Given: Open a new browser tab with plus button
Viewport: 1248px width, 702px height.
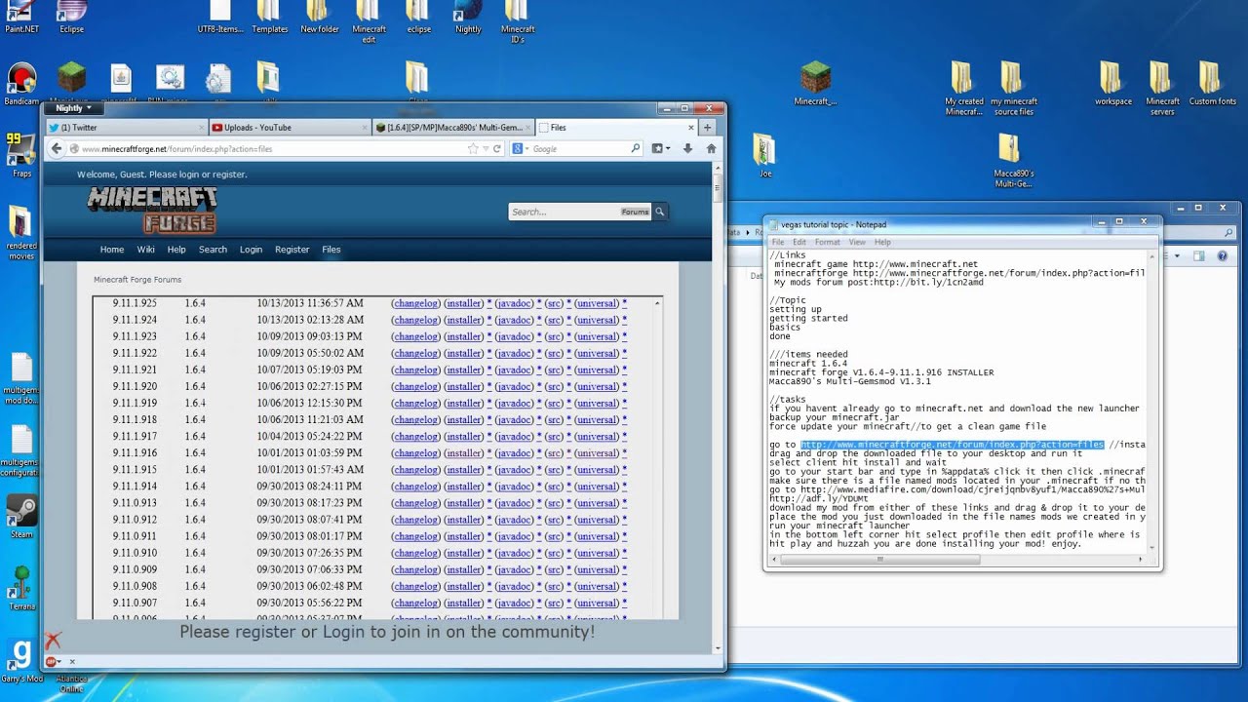Looking at the screenshot, I should tap(708, 128).
